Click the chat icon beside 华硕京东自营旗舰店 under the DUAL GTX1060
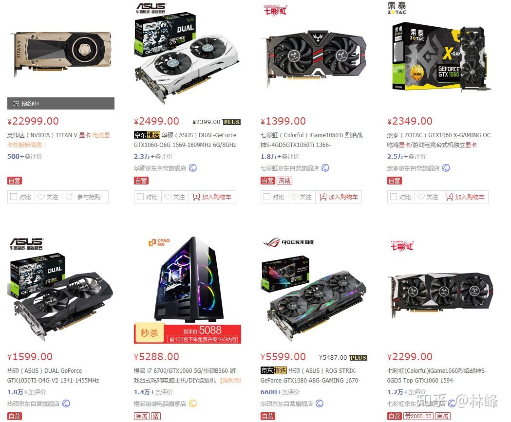 click(x=193, y=168)
